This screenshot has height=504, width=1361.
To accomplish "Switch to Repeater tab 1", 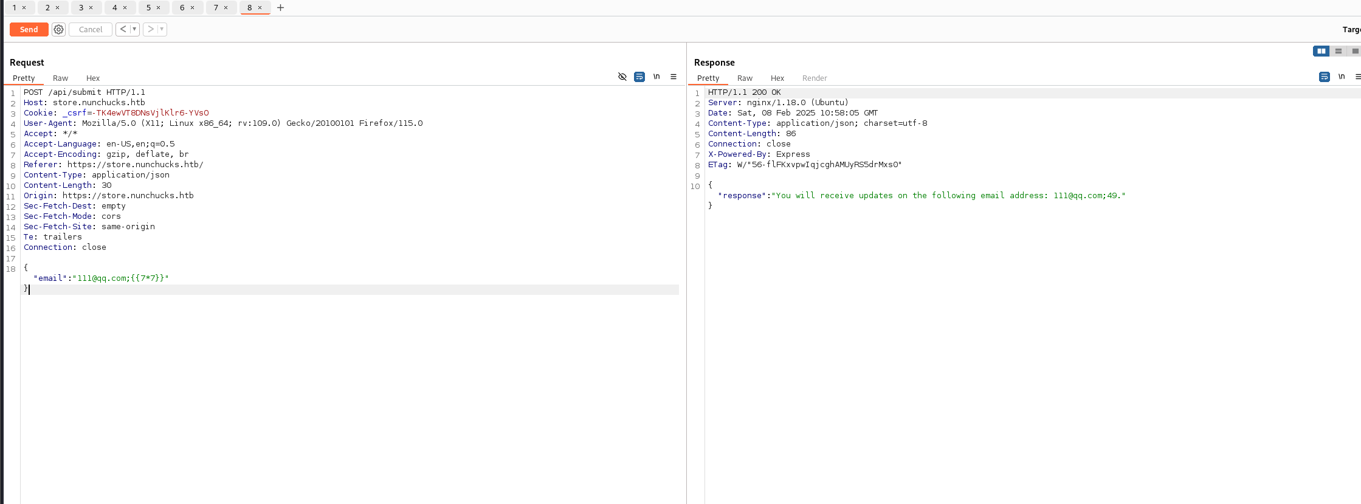I will click(15, 7).
